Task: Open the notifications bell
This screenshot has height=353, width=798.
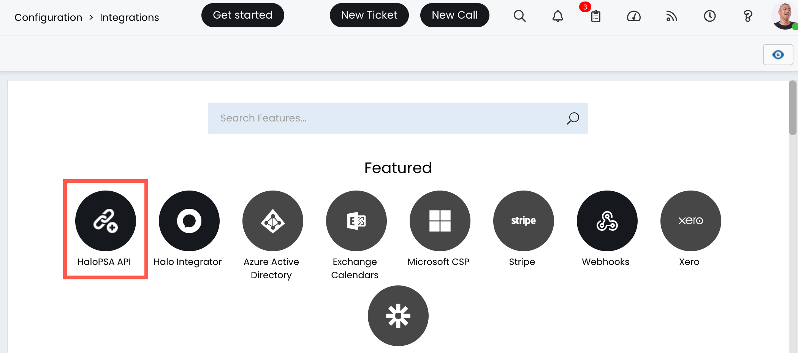Action: (557, 16)
